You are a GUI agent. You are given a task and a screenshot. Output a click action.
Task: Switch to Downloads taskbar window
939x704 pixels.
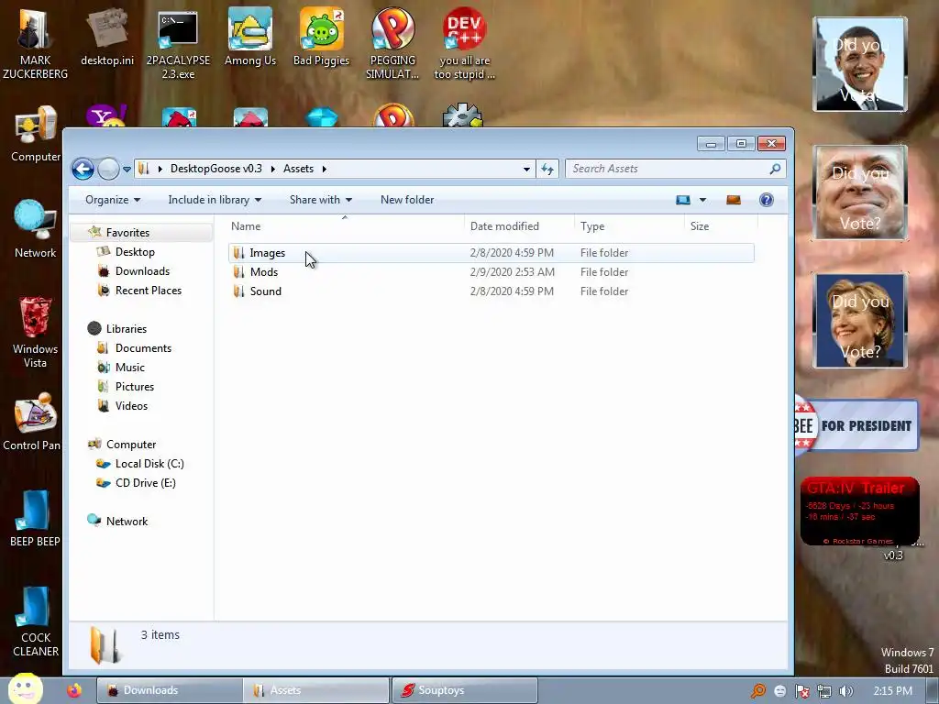[170, 690]
